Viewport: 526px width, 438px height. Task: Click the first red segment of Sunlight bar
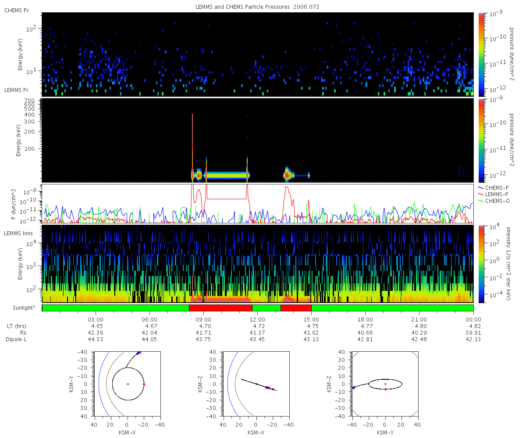coord(220,308)
